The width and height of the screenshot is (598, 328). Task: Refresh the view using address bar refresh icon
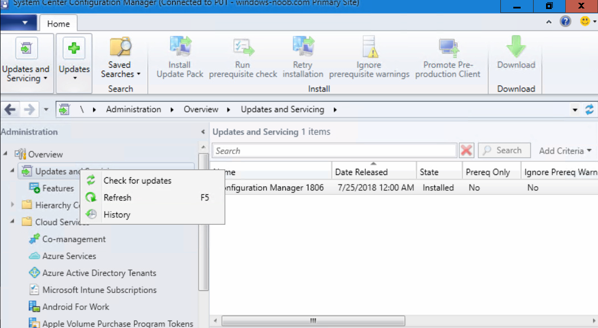pos(589,110)
